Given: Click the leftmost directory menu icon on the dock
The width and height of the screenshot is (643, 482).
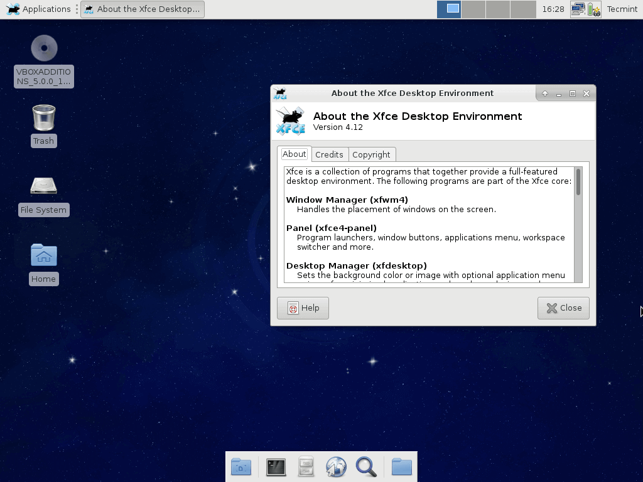Looking at the screenshot, I should tap(240, 467).
